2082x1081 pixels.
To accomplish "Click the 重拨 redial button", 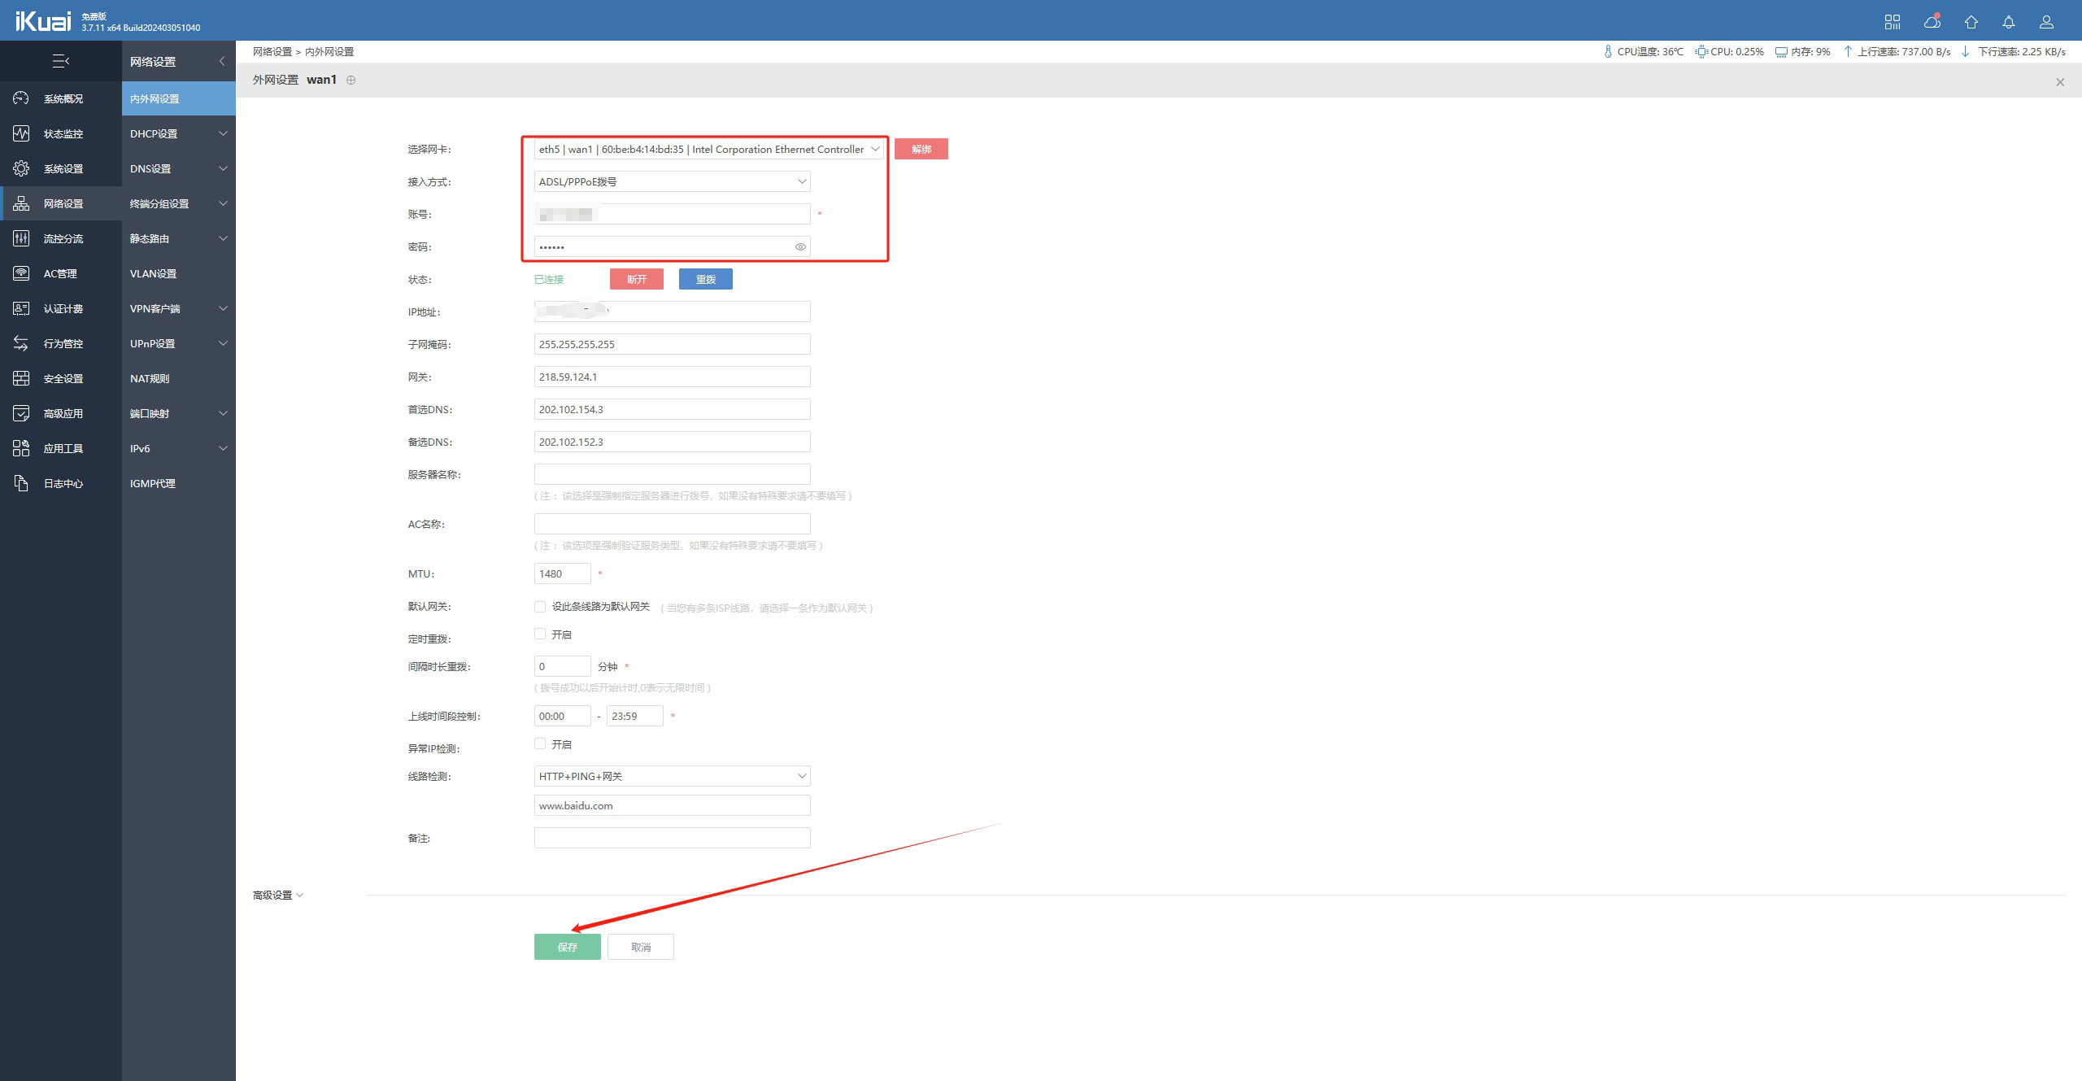I will tap(705, 279).
